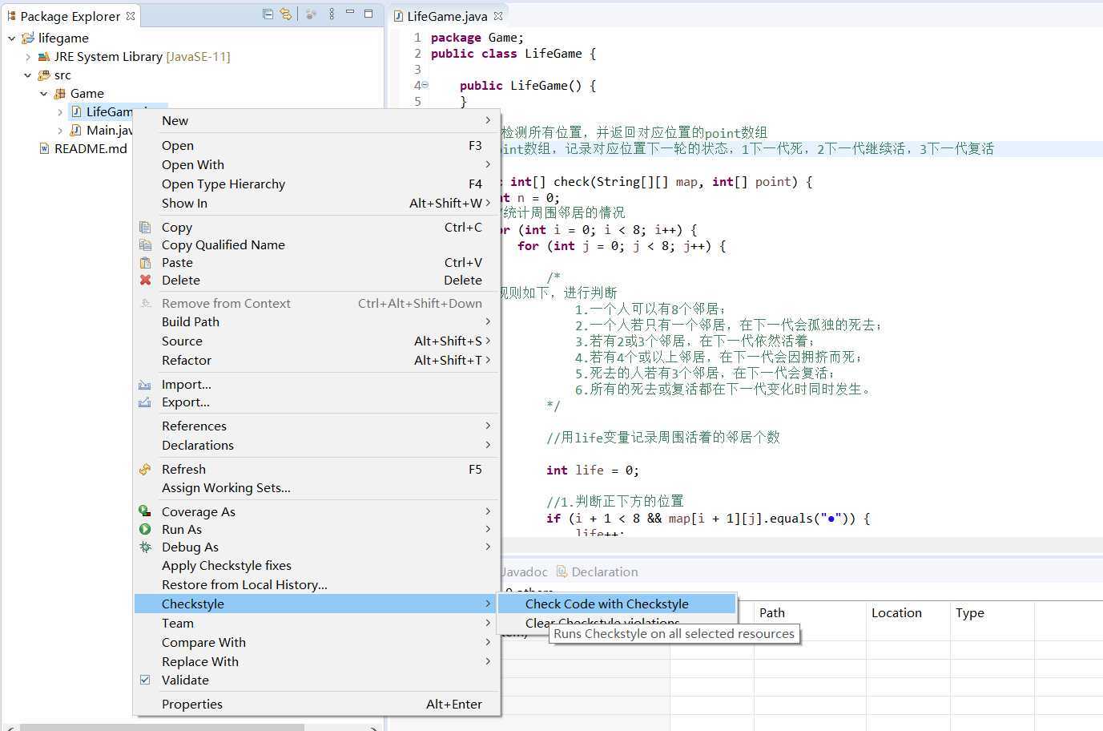Open README.md in Package Explorer

91,149
